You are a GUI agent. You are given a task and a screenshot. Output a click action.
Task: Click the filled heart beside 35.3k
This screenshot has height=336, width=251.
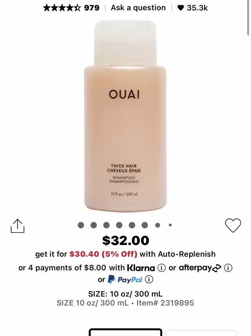pos(181,8)
